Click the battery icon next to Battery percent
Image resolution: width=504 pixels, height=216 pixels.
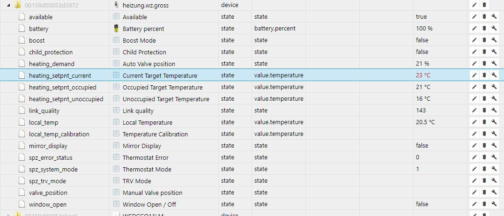(116, 29)
